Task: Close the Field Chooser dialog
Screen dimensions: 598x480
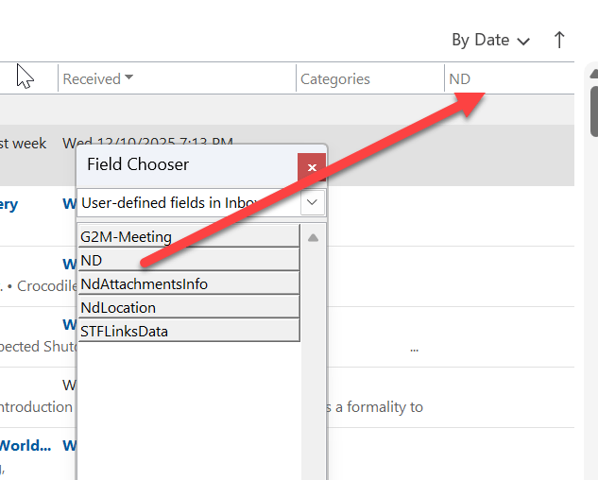Action: pyautogui.click(x=312, y=167)
